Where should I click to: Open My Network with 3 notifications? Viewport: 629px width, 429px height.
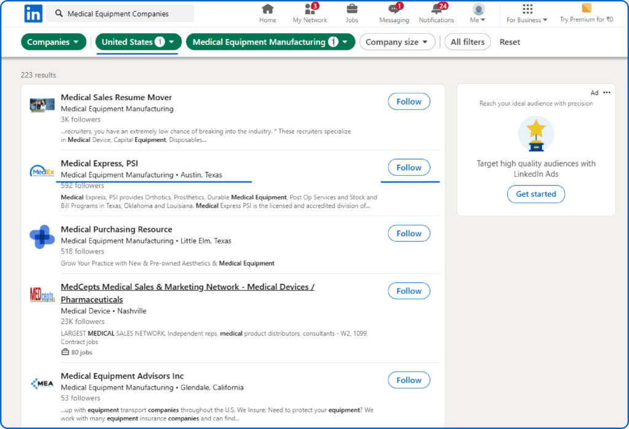(x=310, y=14)
